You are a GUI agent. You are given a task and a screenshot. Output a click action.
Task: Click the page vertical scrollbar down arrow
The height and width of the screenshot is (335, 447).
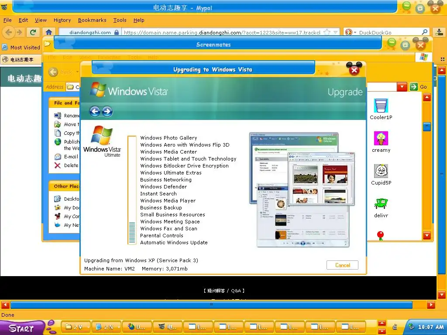pyautogui.click(x=442, y=294)
